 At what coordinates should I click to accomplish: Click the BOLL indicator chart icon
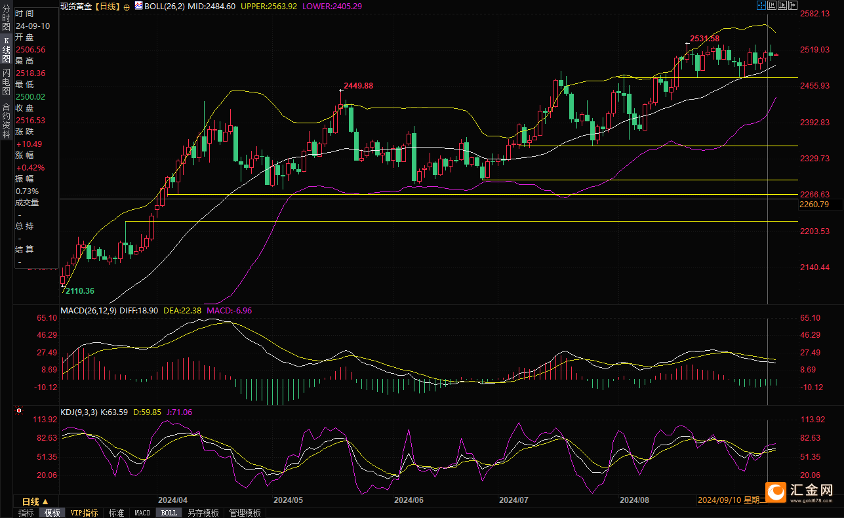pos(138,6)
